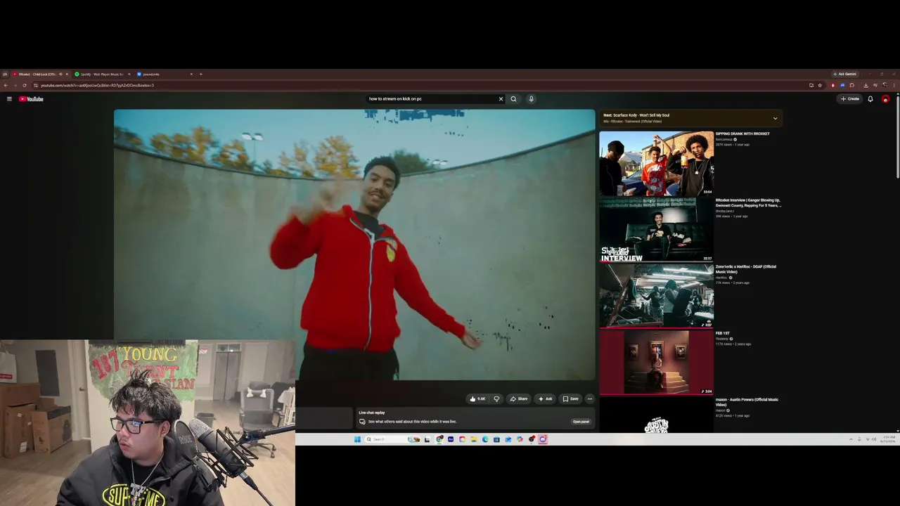This screenshot has height=506, width=900.
Task: Open the YouTube guide hamburger menu
Action: (x=9, y=99)
